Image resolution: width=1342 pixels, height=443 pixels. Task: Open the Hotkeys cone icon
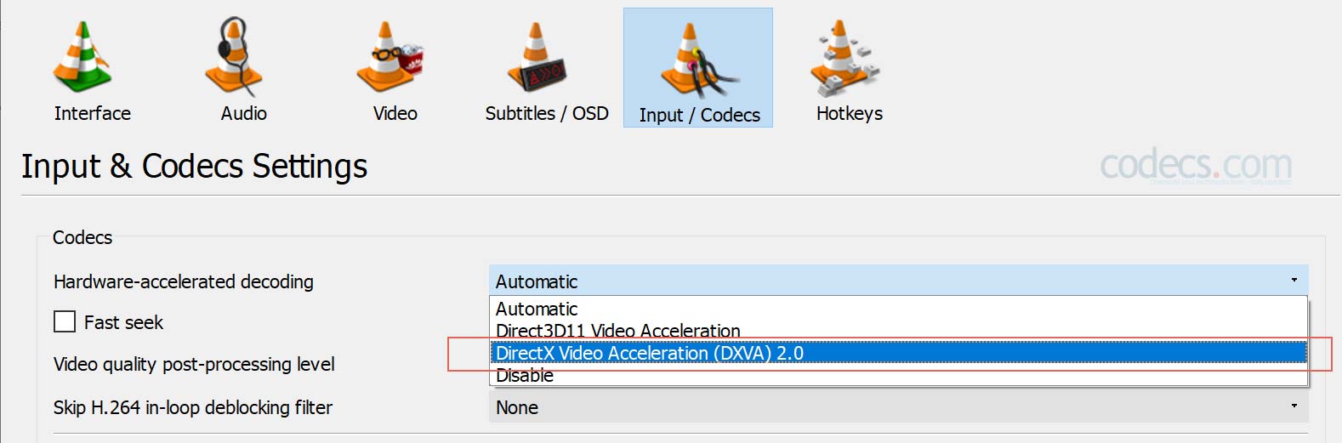pyautogui.click(x=844, y=58)
